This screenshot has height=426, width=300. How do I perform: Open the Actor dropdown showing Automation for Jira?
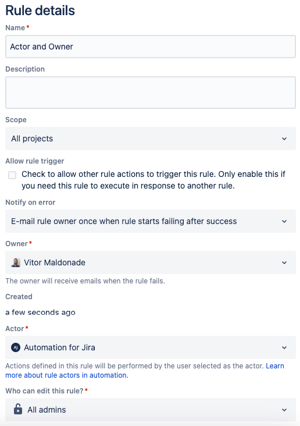pos(151,347)
